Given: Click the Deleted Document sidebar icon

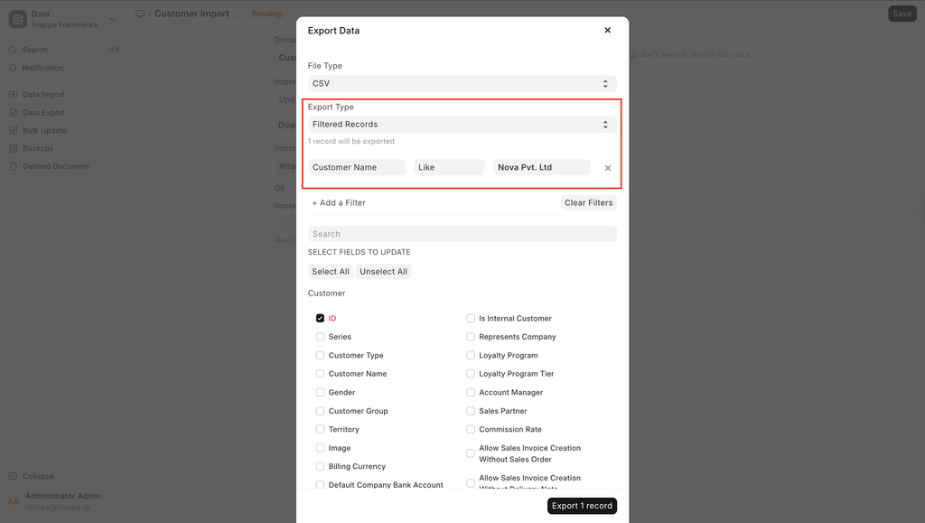Looking at the screenshot, I should 14,166.
